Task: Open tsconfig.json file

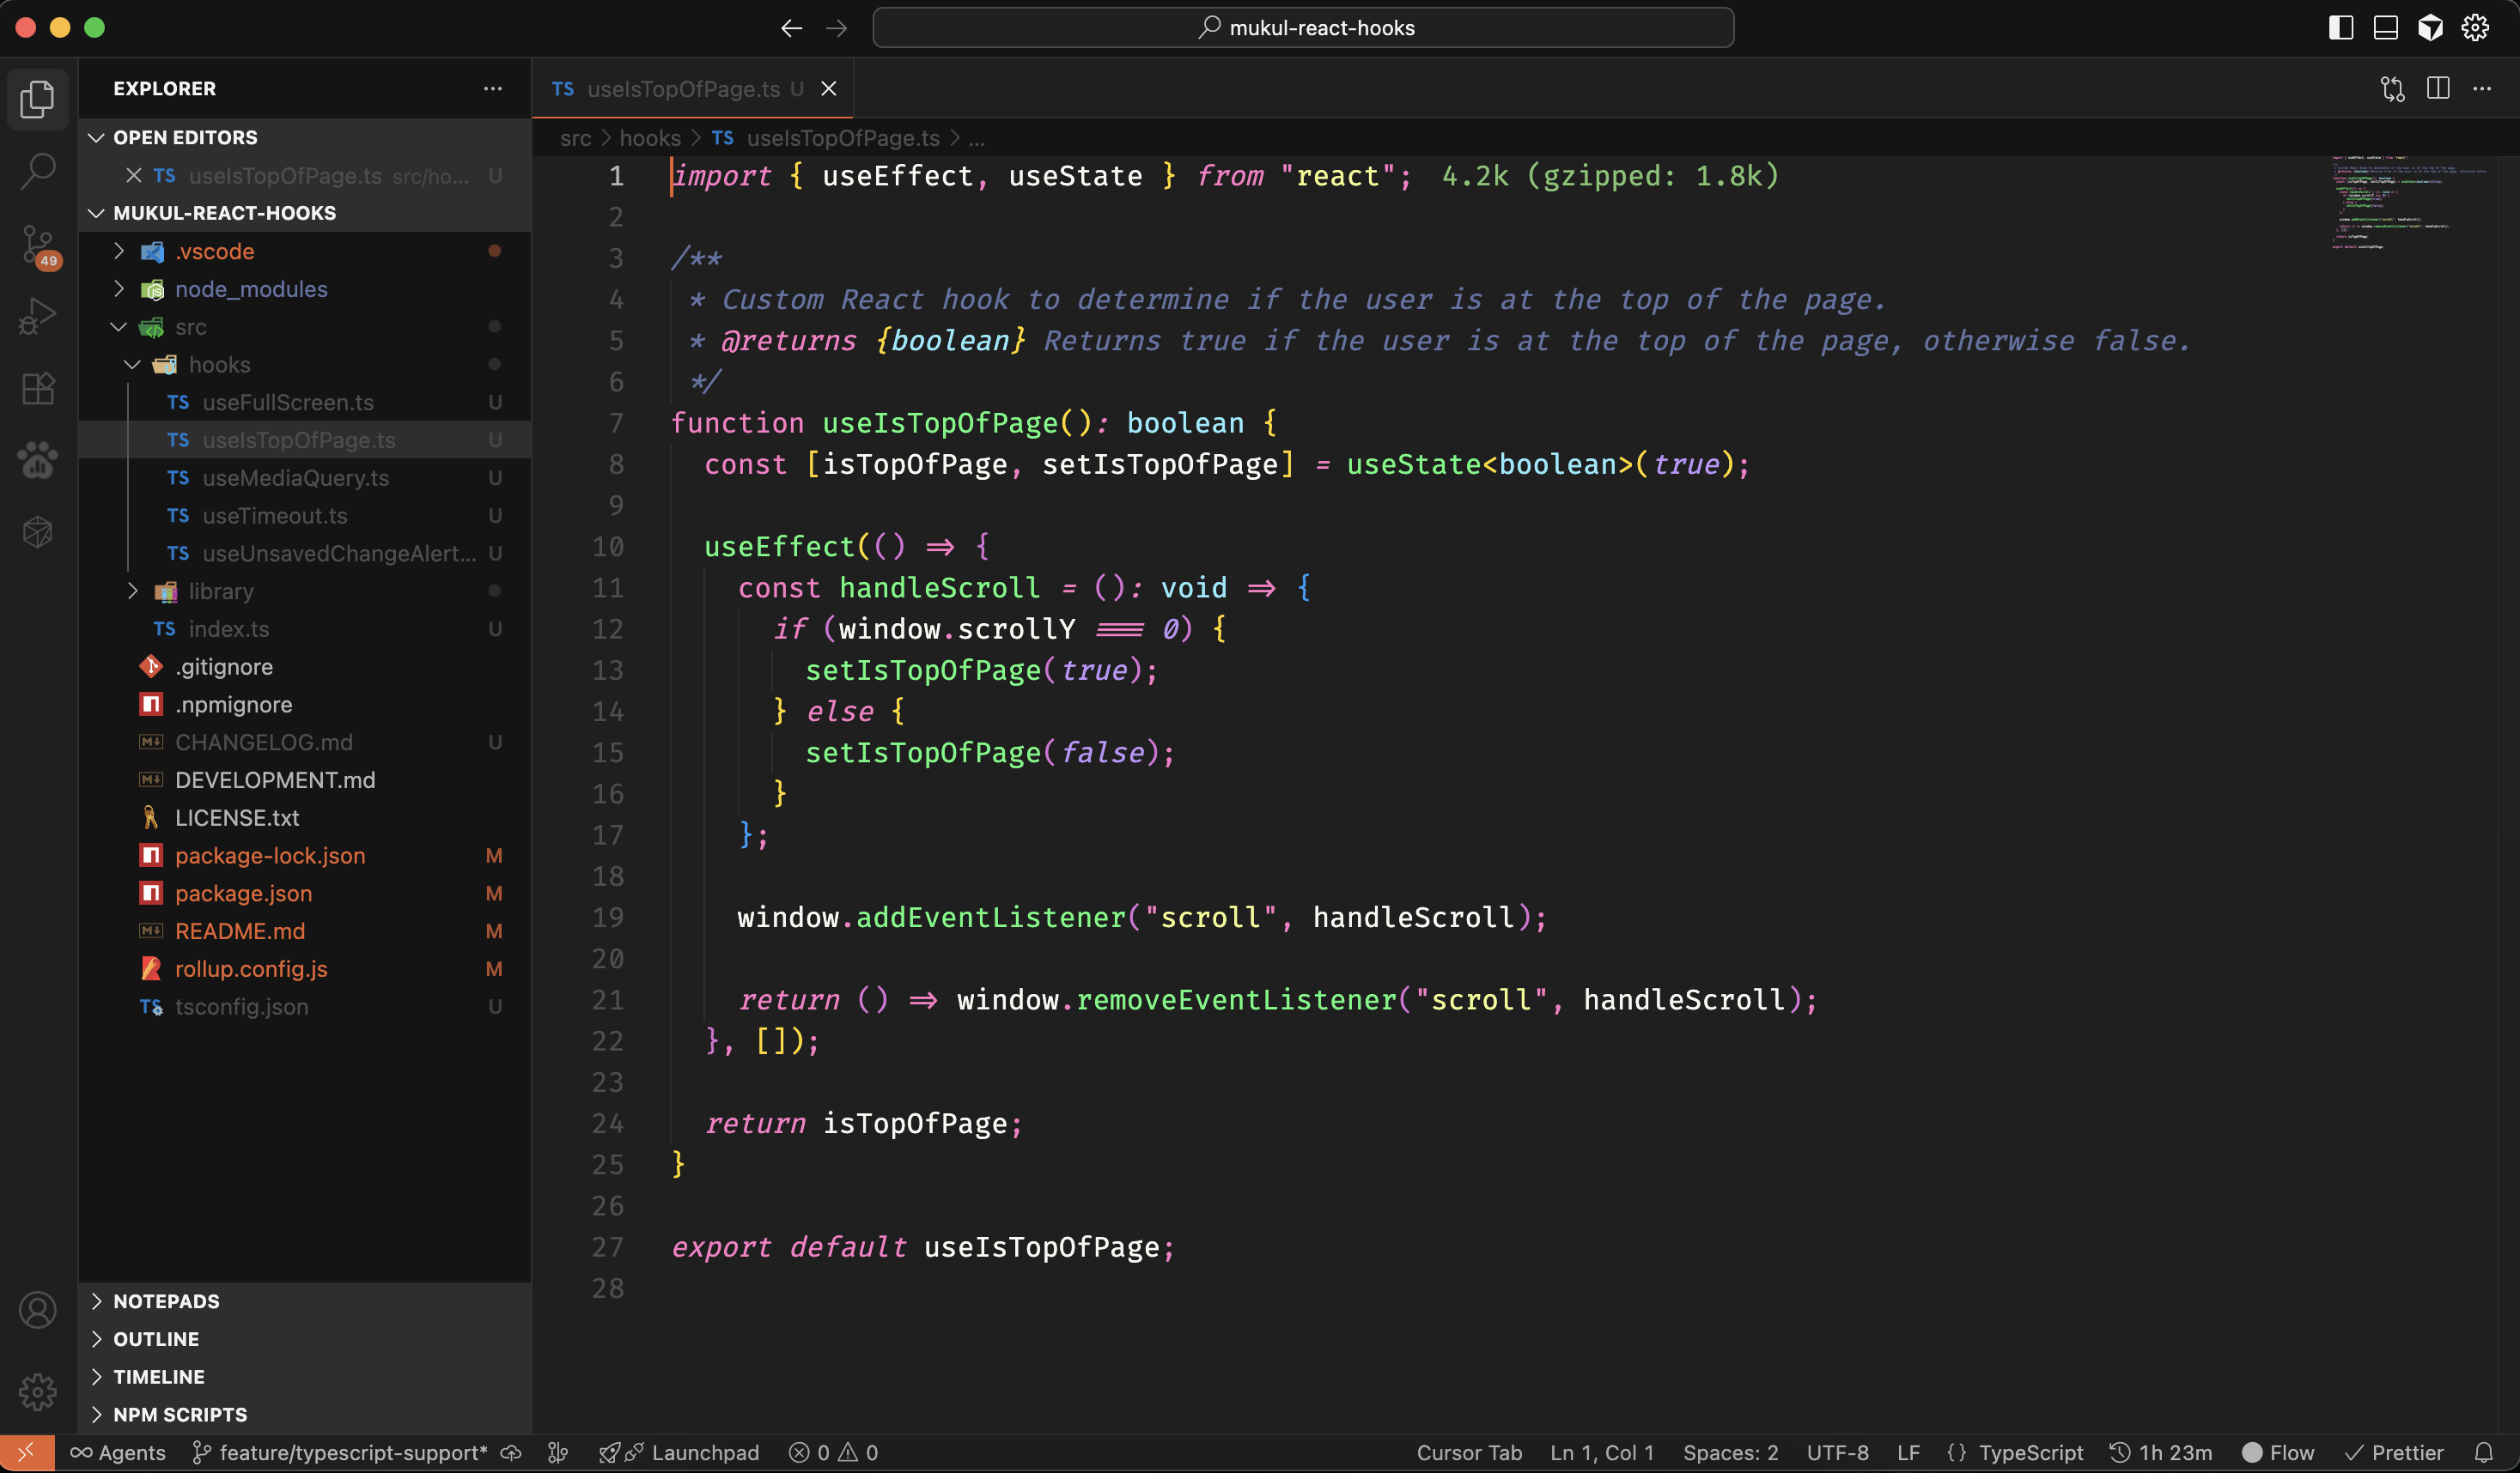Action: point(305,1007)
